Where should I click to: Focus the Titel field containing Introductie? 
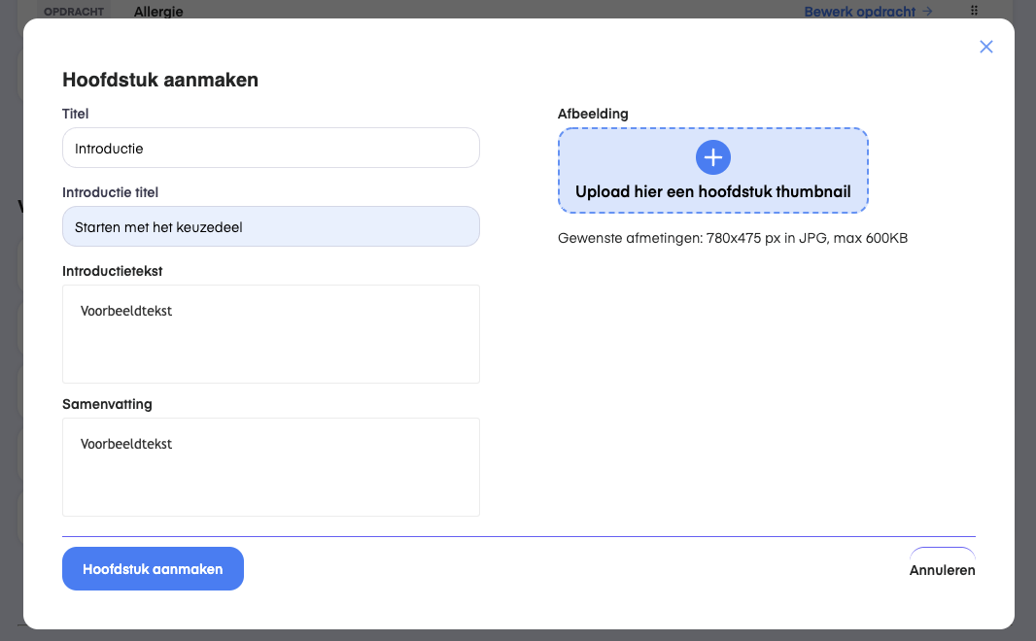pyautogui.click(x=270, y=149)
